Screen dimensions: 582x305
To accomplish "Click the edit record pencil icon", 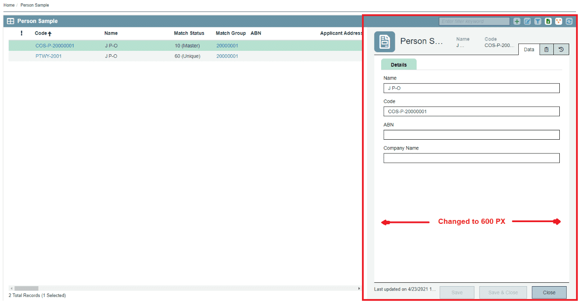I will [x=527, y=21].
